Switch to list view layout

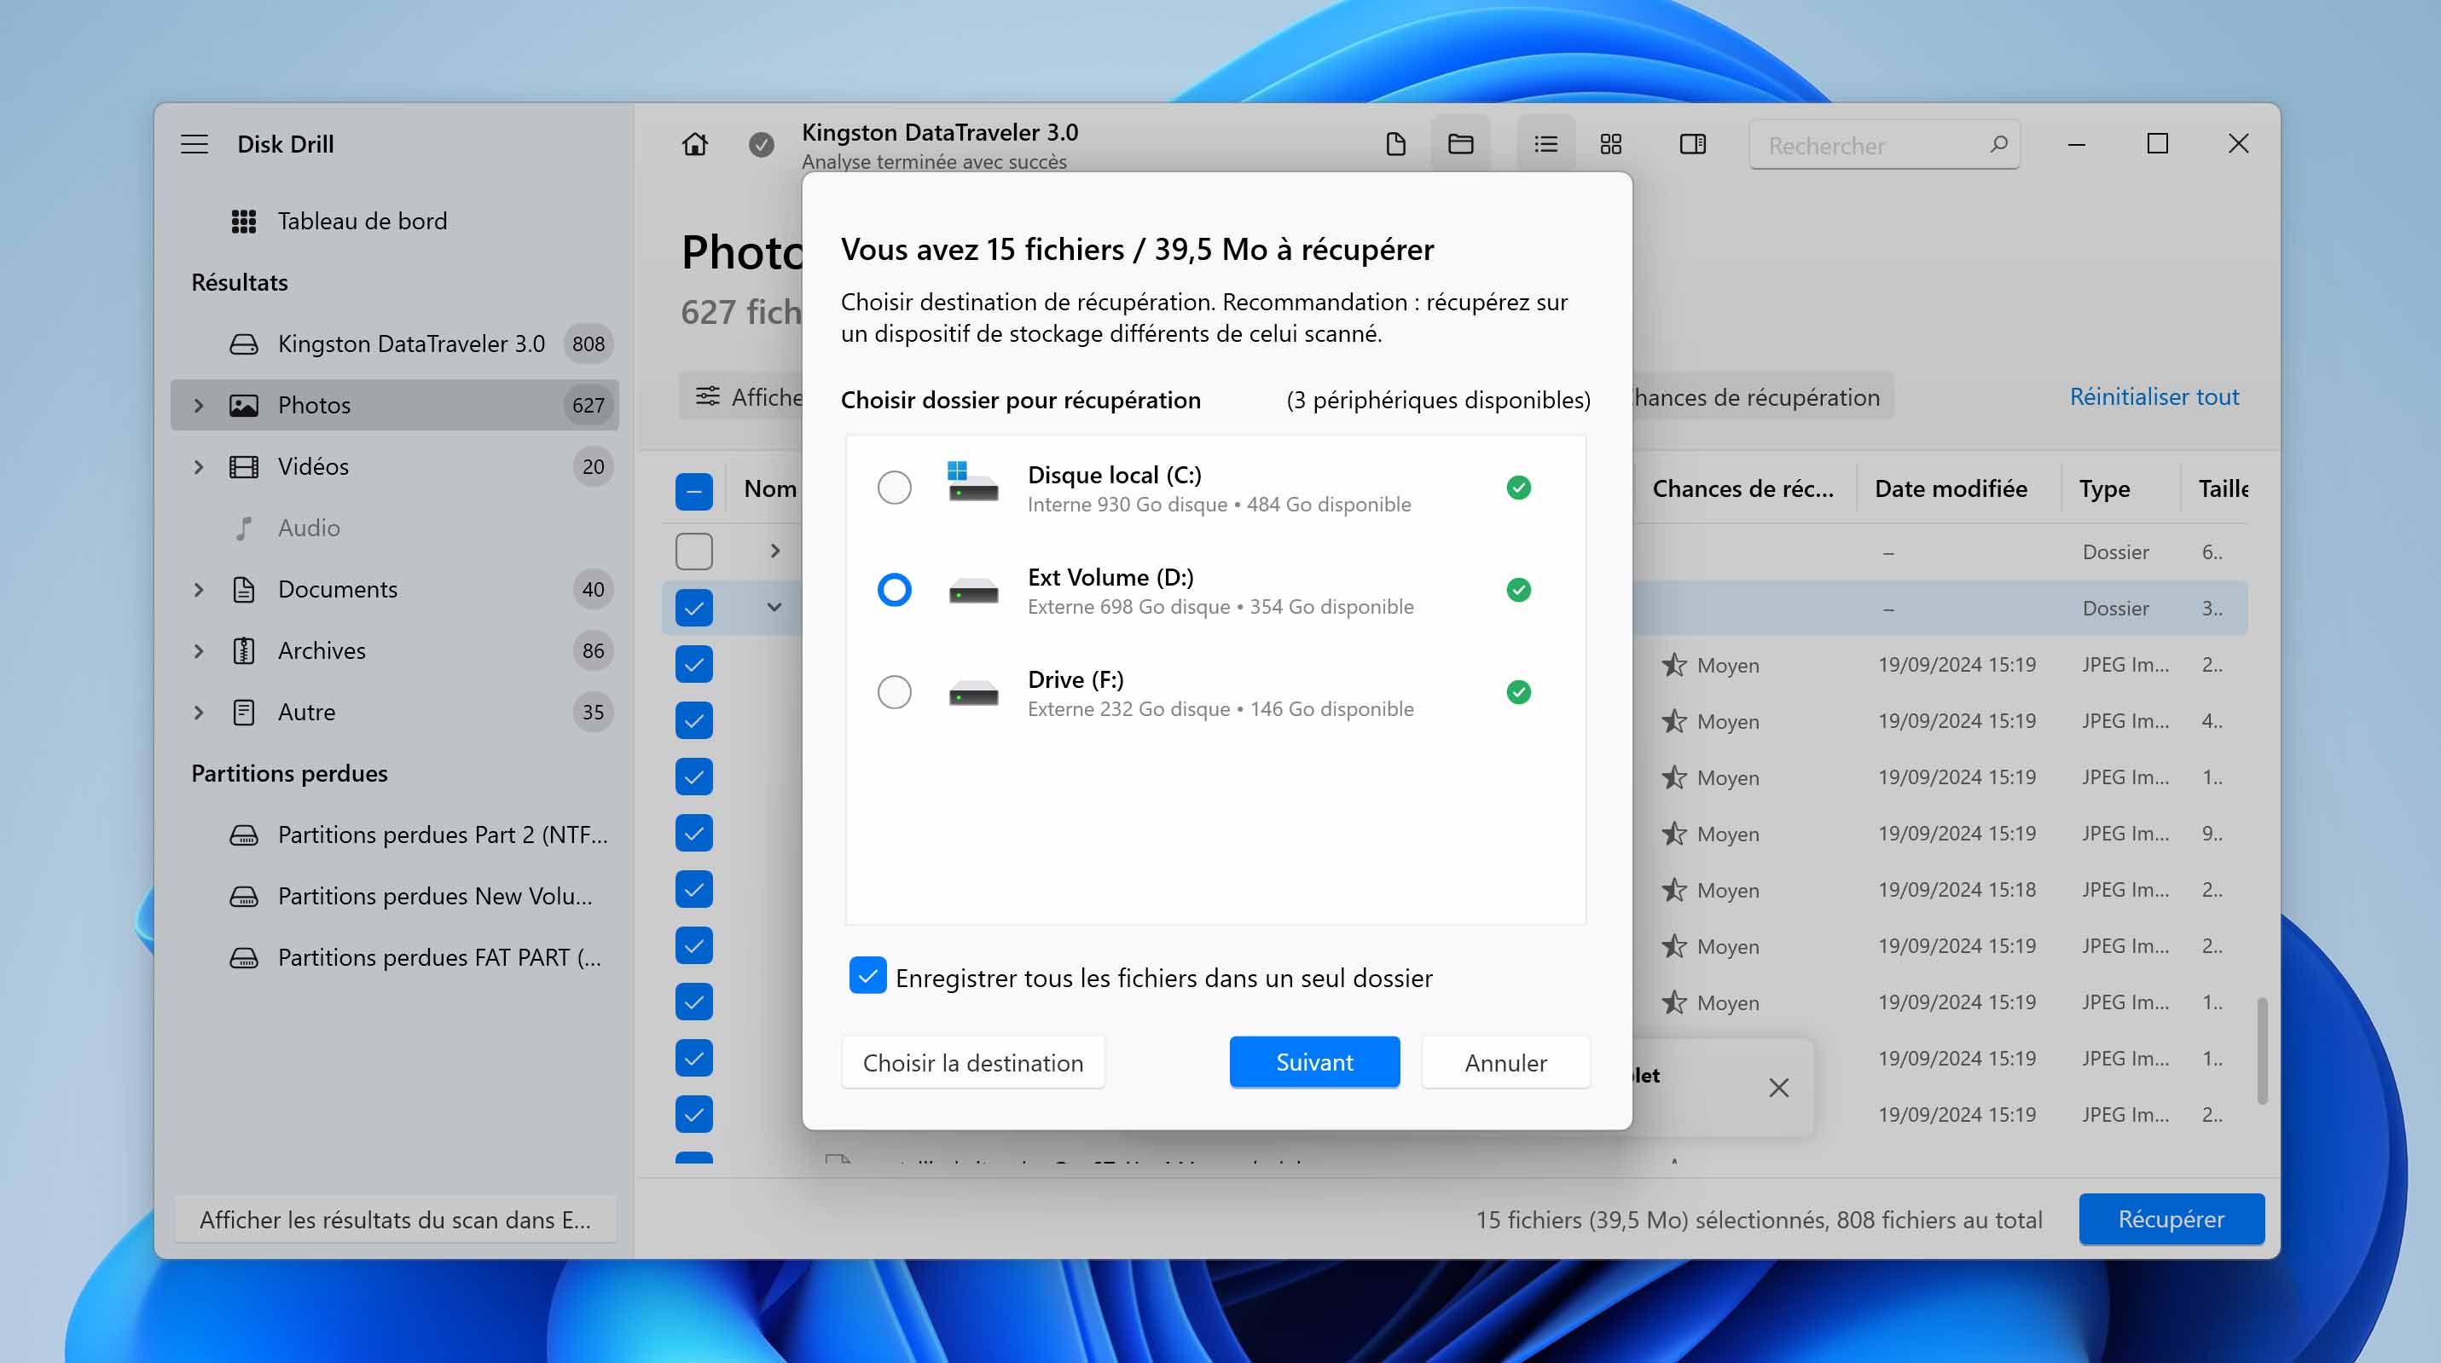pos(1545,144)
